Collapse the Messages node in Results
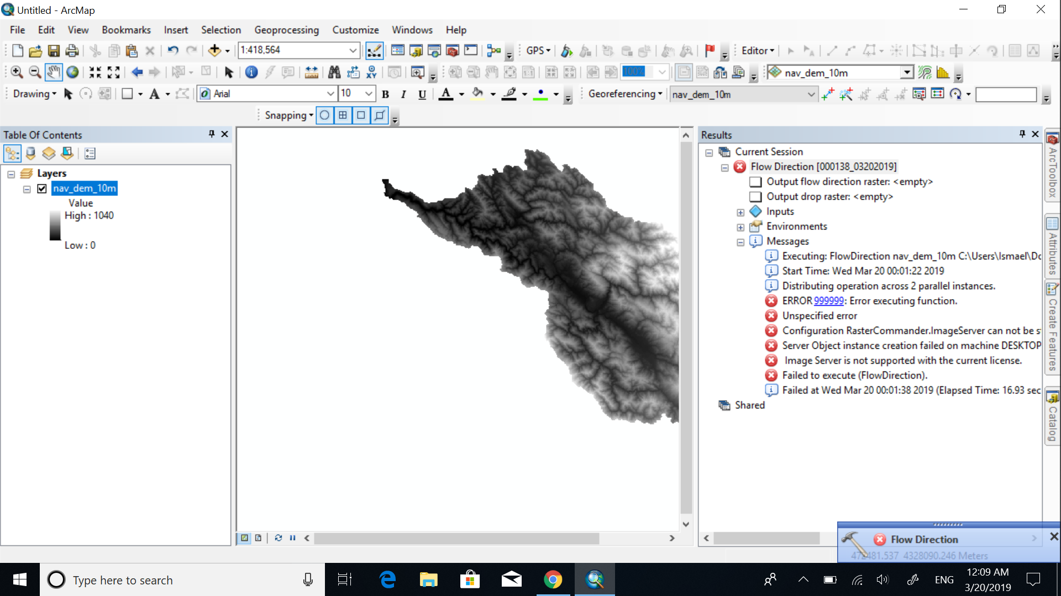 [740, 242]
